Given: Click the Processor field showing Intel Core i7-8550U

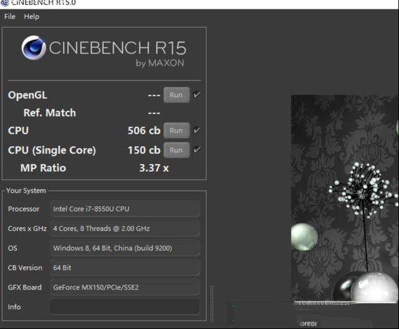Looking at the screenshot, I should (x=125, y=209).
